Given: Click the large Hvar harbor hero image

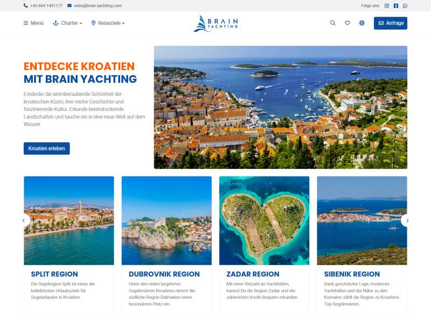Looking at the screenshot, I should point(281,107).
